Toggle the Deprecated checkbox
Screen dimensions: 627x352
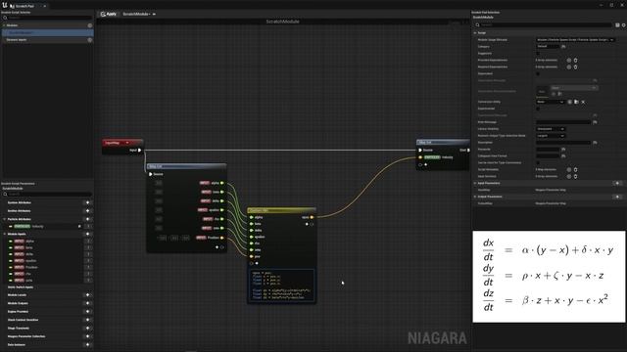click(x=538, y=73)
